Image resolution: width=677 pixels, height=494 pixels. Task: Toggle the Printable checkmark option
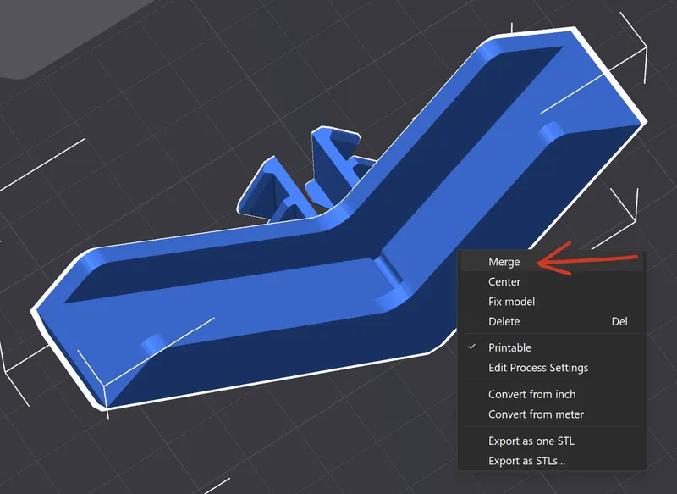coord(509,347)
